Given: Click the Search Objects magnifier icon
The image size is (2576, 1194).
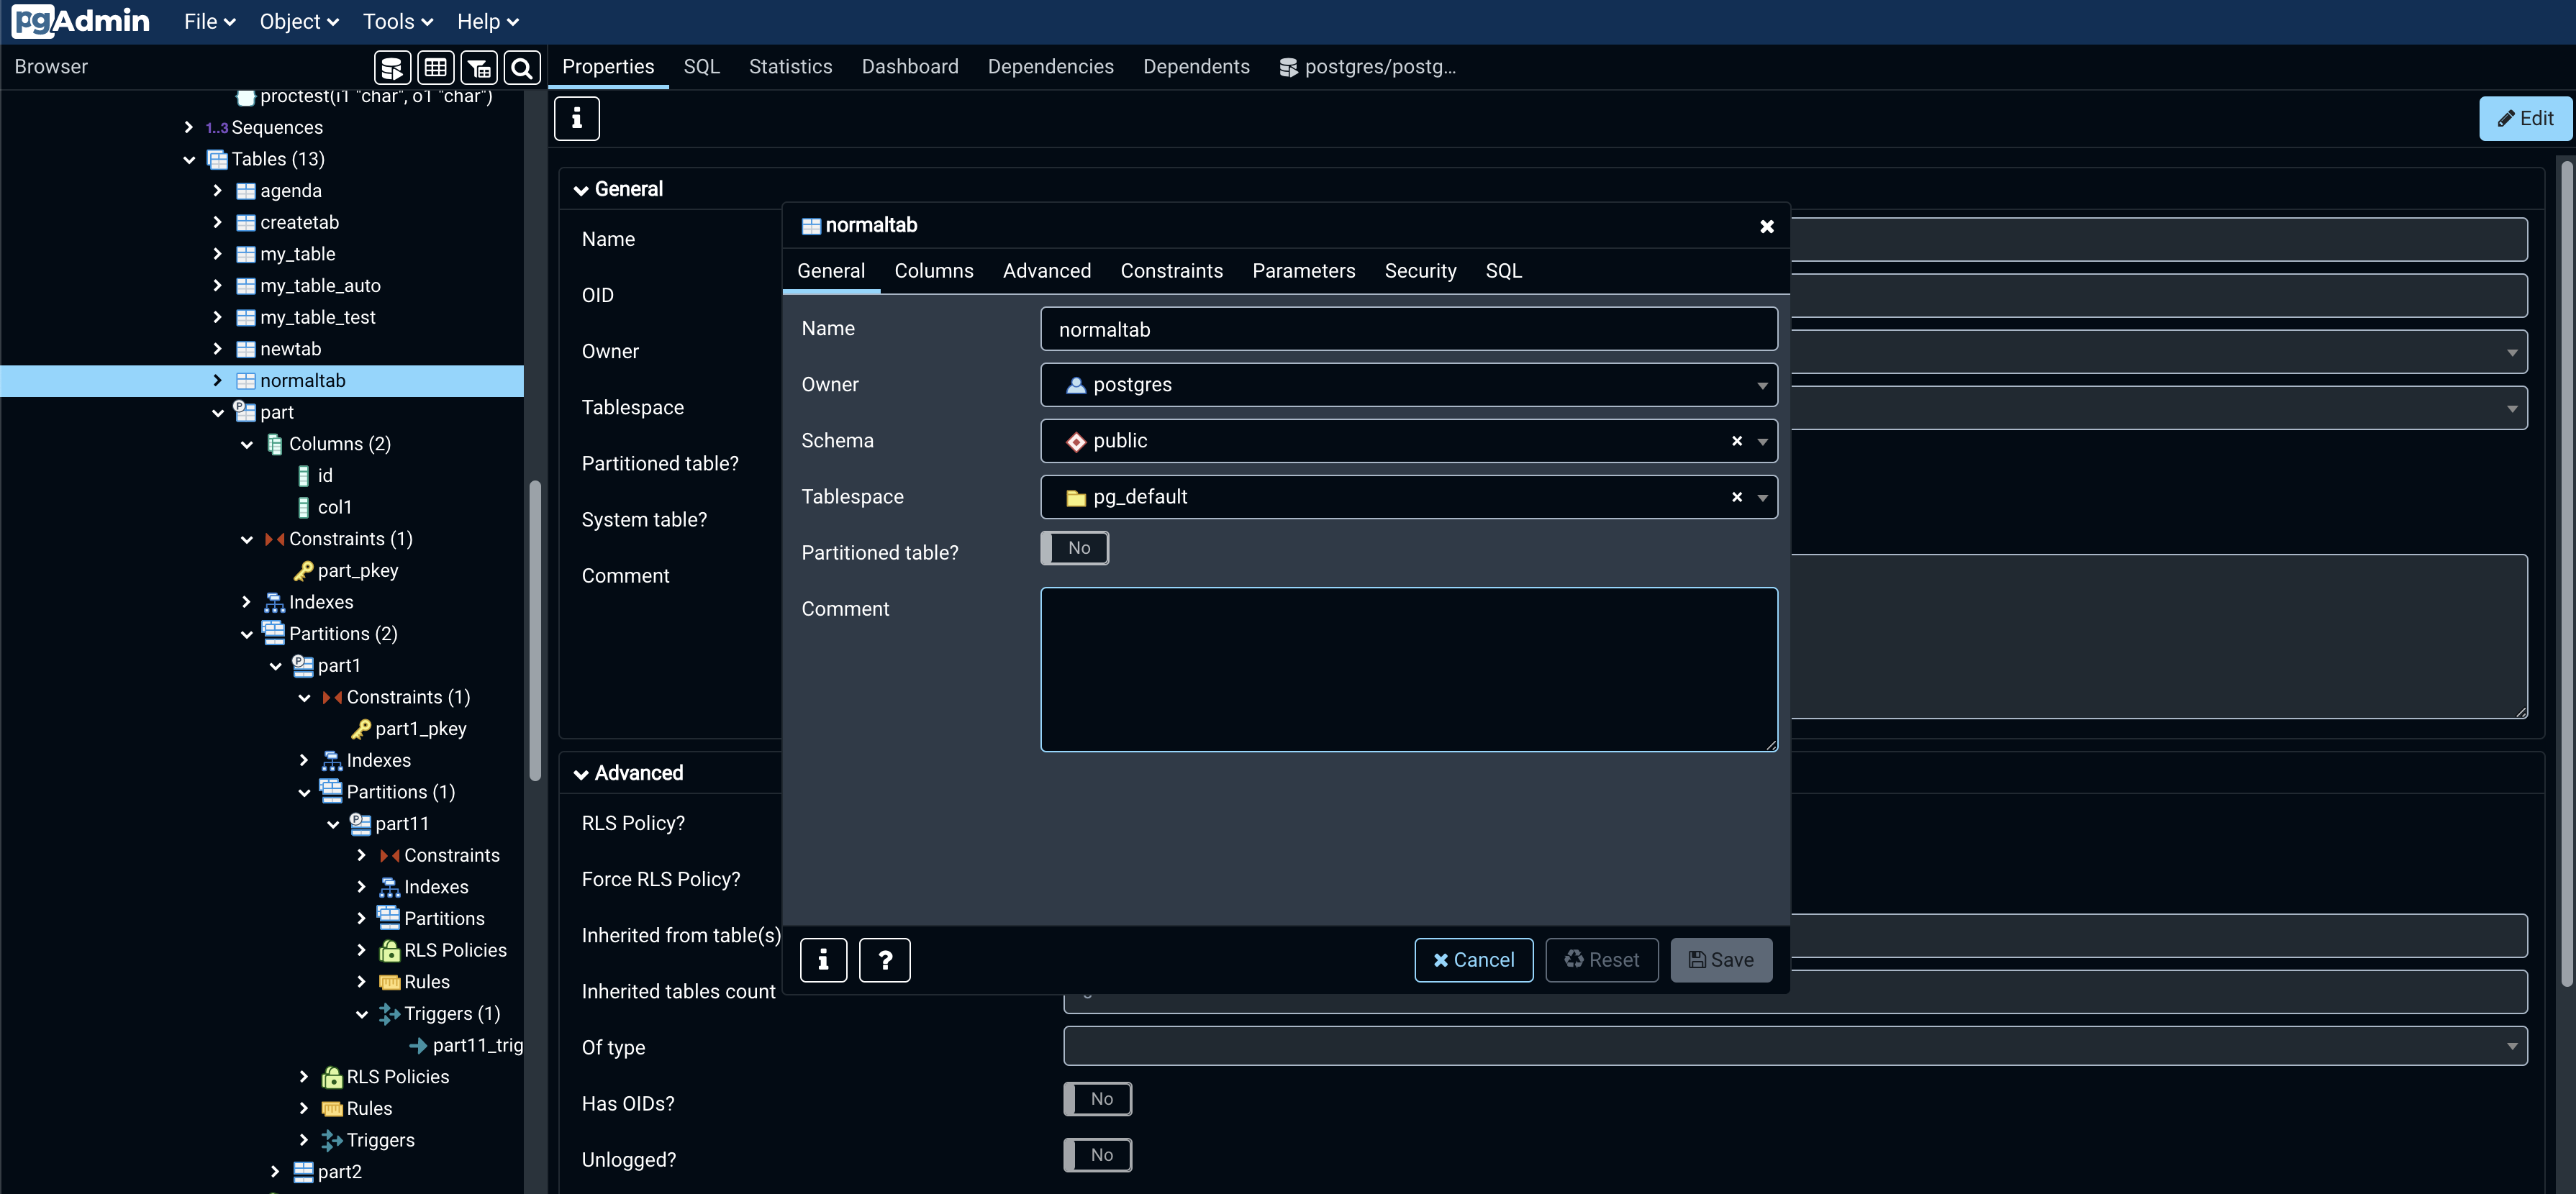Looking at the screenshot, I should point(521,67).
